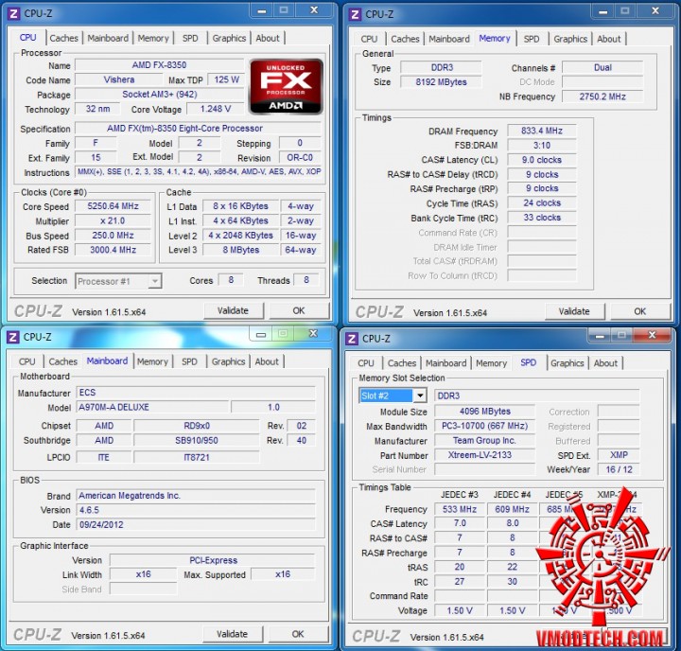Image resolution: width=681 pixels, height=651 pixels.
Task: Click the CAS# Latency value 9.0 clocks
Action: tap(542, 160)
